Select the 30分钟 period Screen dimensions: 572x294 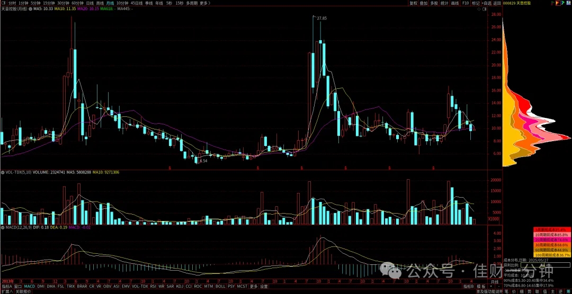coord(64,3)
